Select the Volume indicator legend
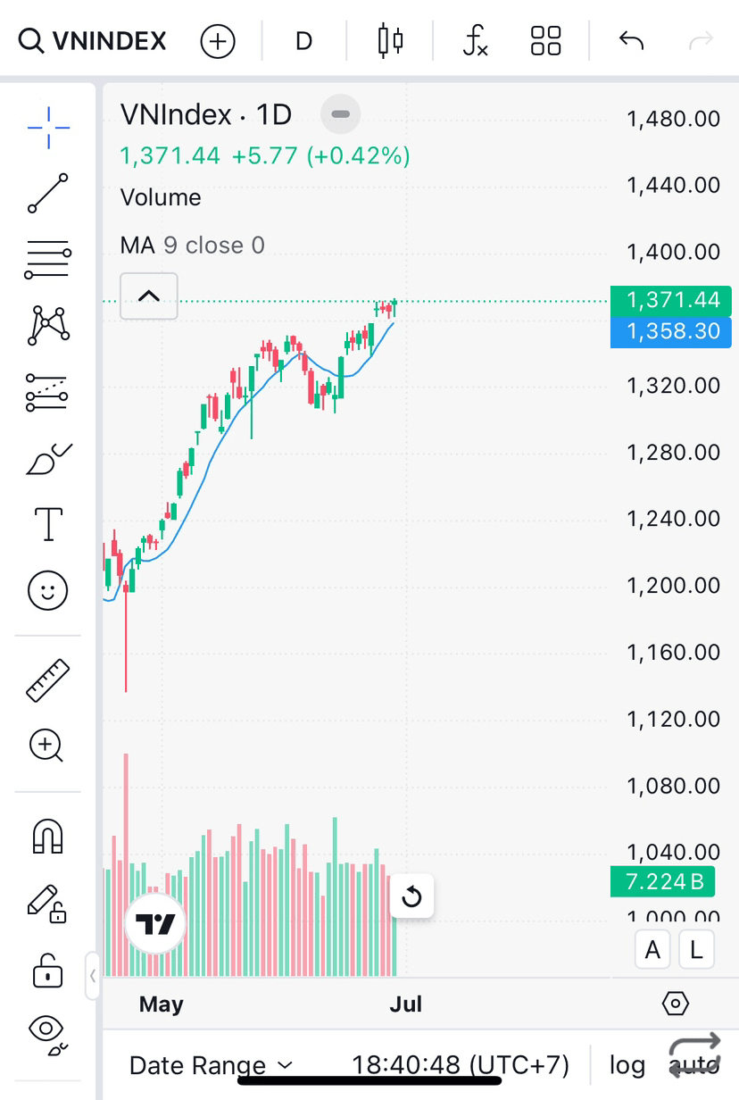 [x=161, y=197]
